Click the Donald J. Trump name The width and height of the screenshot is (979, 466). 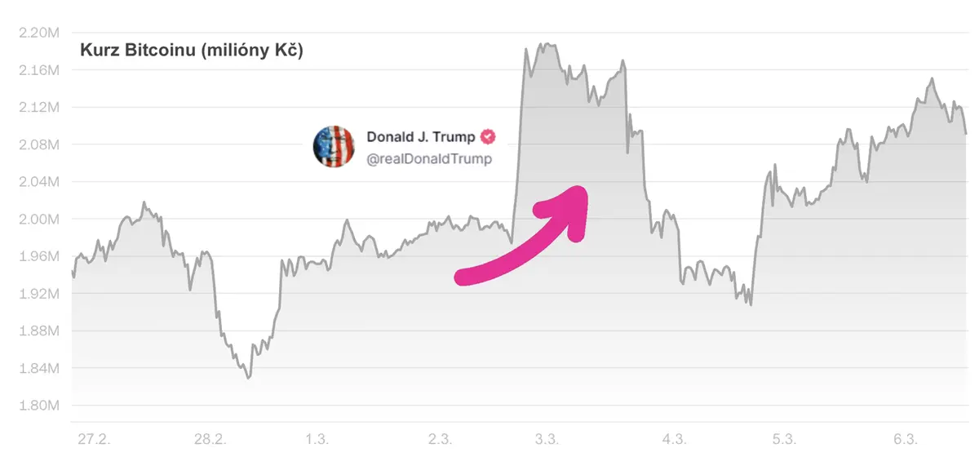[421, 137]
